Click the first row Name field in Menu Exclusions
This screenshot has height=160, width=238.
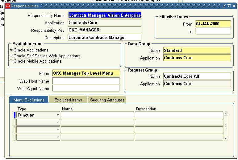(x=98, y=115)
